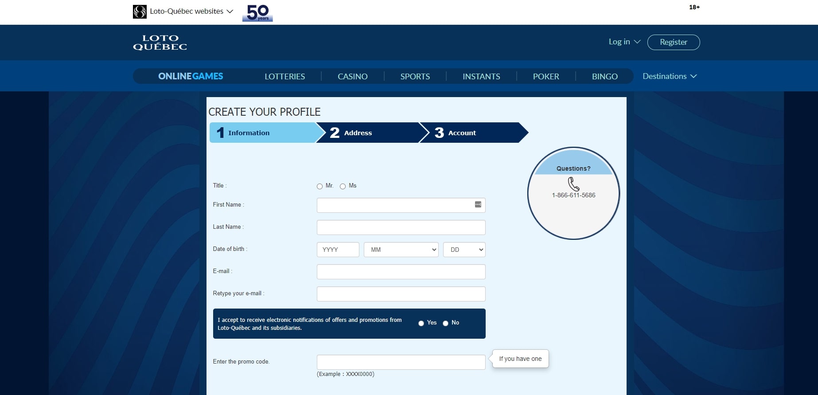818x395 pixels.
Task: Click the Register button
Action: point(674,42)
